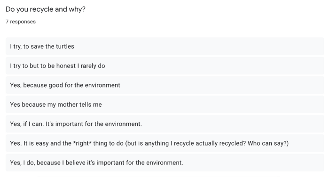Viewport: 329px width, 177px height.
Task: Click the word "rarely" in the second response
Action: [x=88, y=66]
